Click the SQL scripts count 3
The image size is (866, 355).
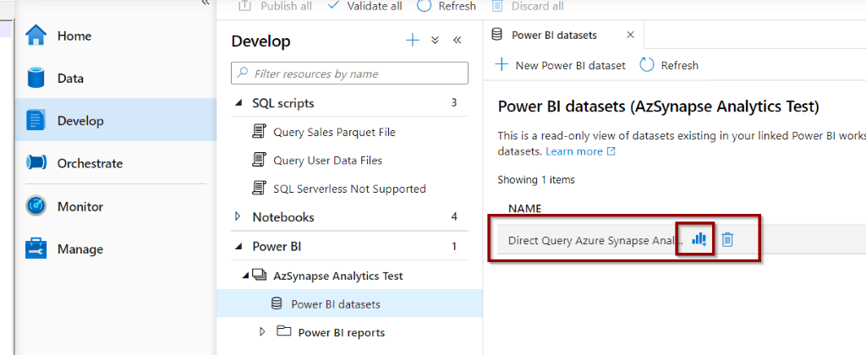(454, 102)
